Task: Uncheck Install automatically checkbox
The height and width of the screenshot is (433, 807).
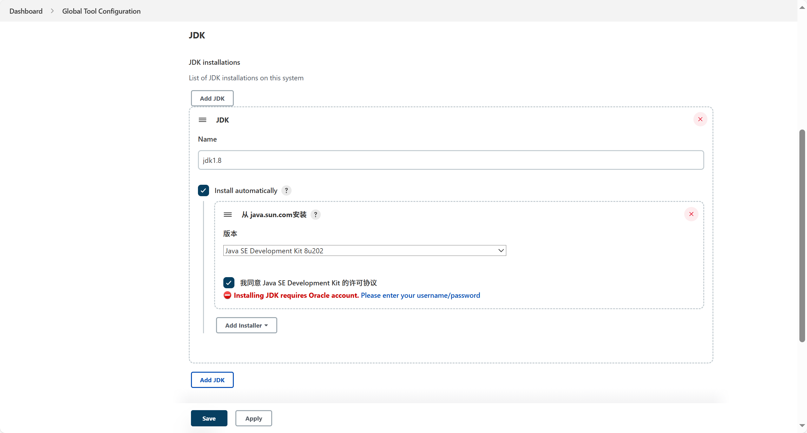Action: pyautogui.click(x=203, y=190)
